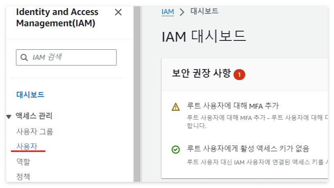Click the Identity and Access Management(IAM) title
Viewport: 334px width, 188px height.
[x=57, y=17]
